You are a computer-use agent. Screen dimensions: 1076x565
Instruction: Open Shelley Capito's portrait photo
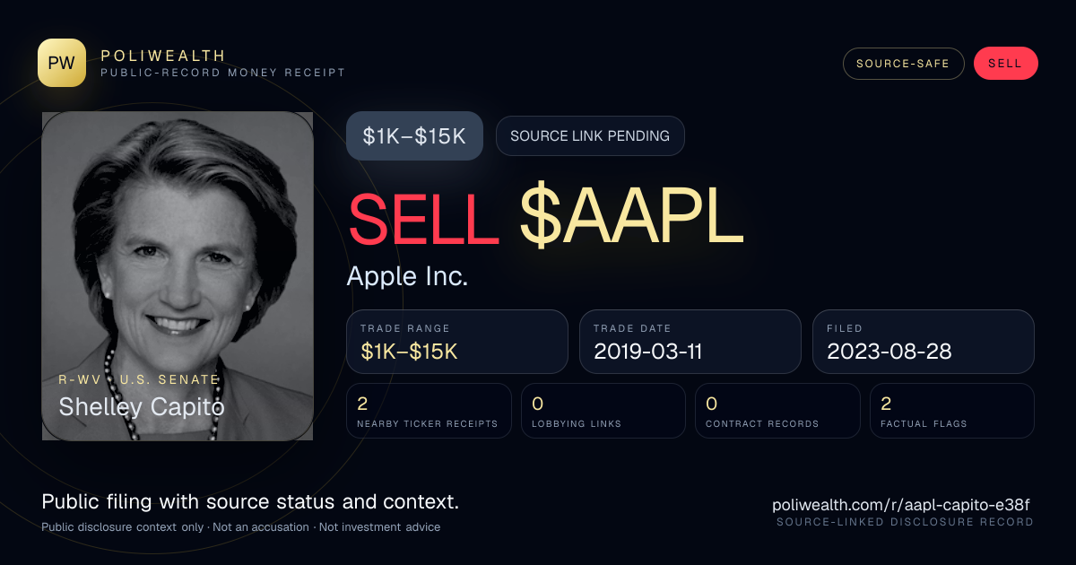point(178,275)
